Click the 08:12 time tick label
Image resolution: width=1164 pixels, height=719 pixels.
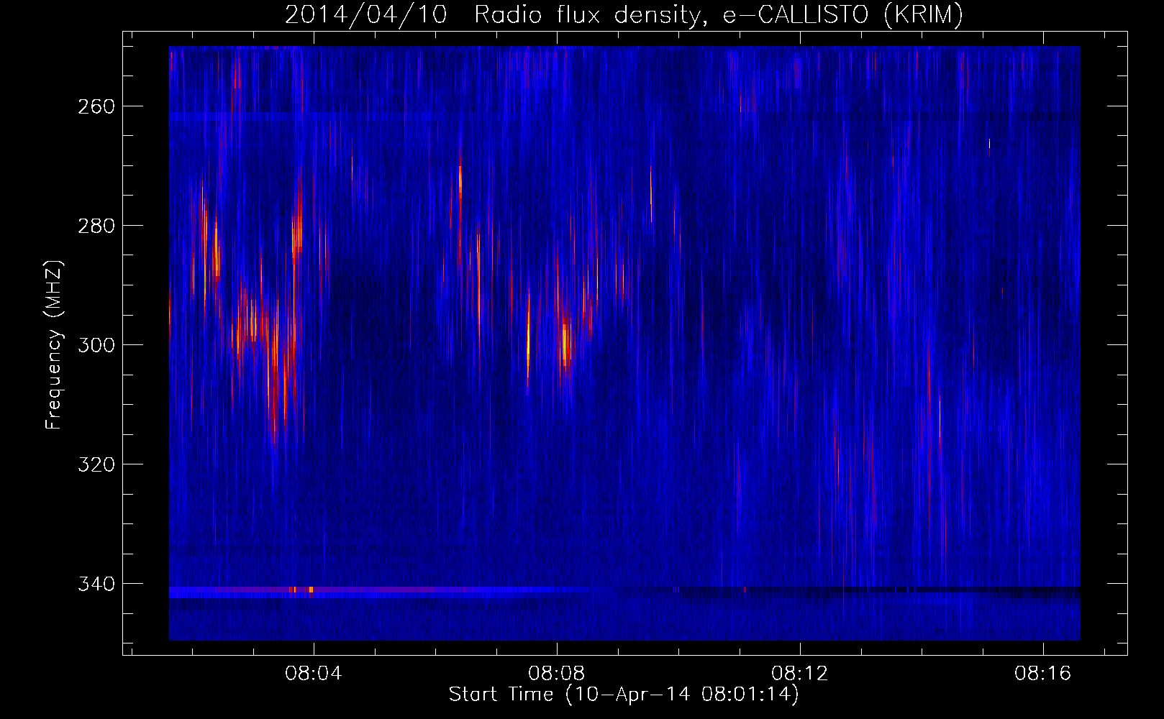(800, 673)
